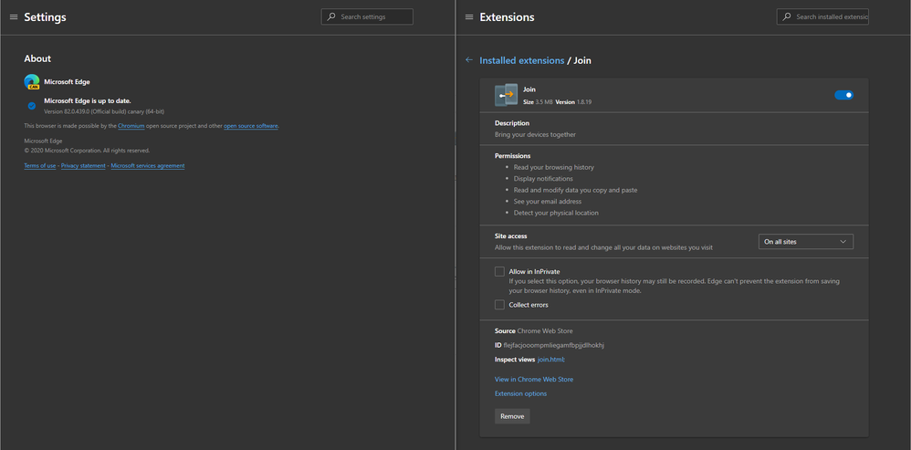
Task: Click the back arrow to installed extensions
Action: pos(469,60)
